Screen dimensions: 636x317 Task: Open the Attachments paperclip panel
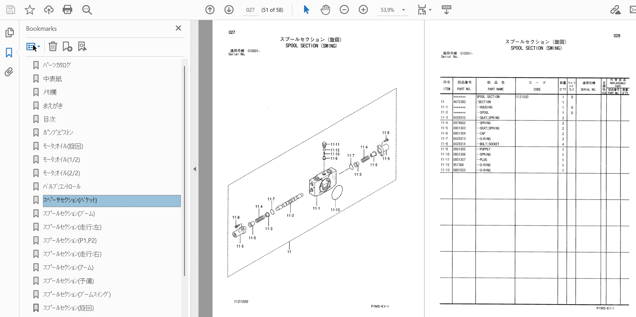pos(9,72)
